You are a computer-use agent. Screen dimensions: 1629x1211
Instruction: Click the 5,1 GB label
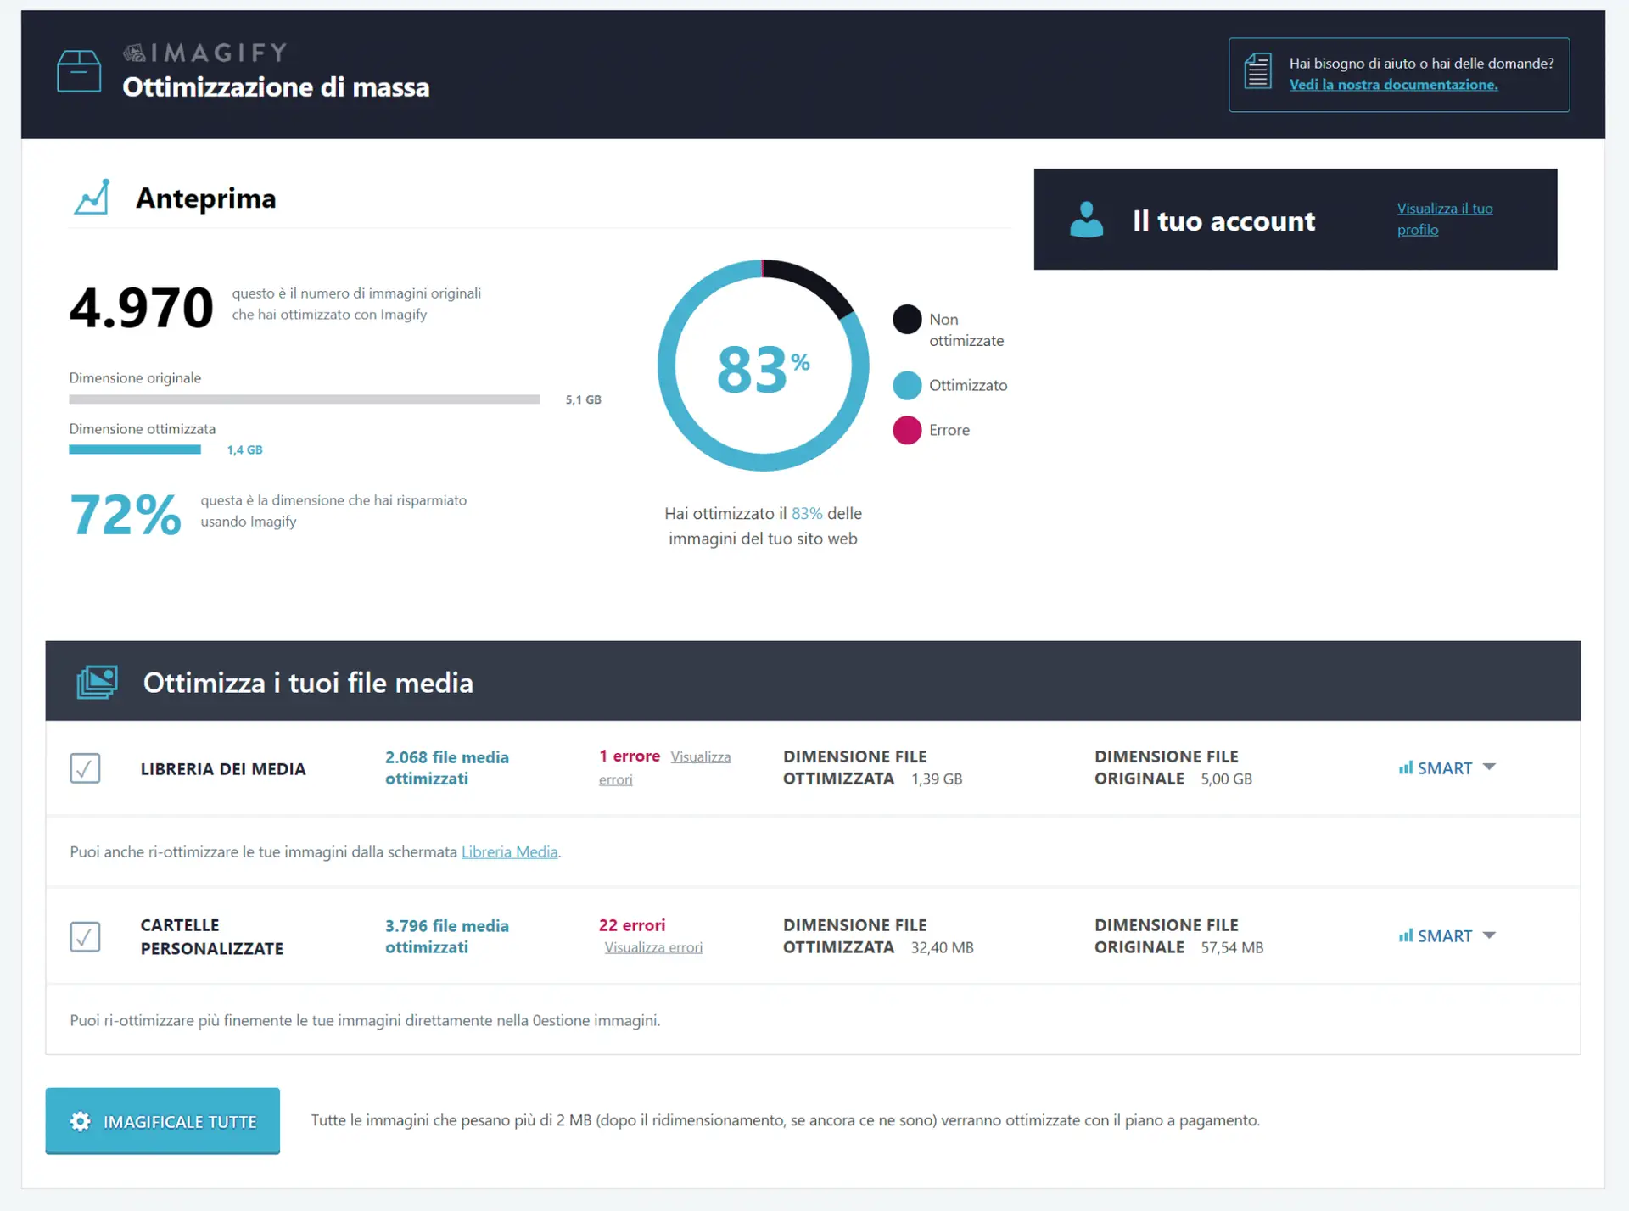click(x=584, y=399)
